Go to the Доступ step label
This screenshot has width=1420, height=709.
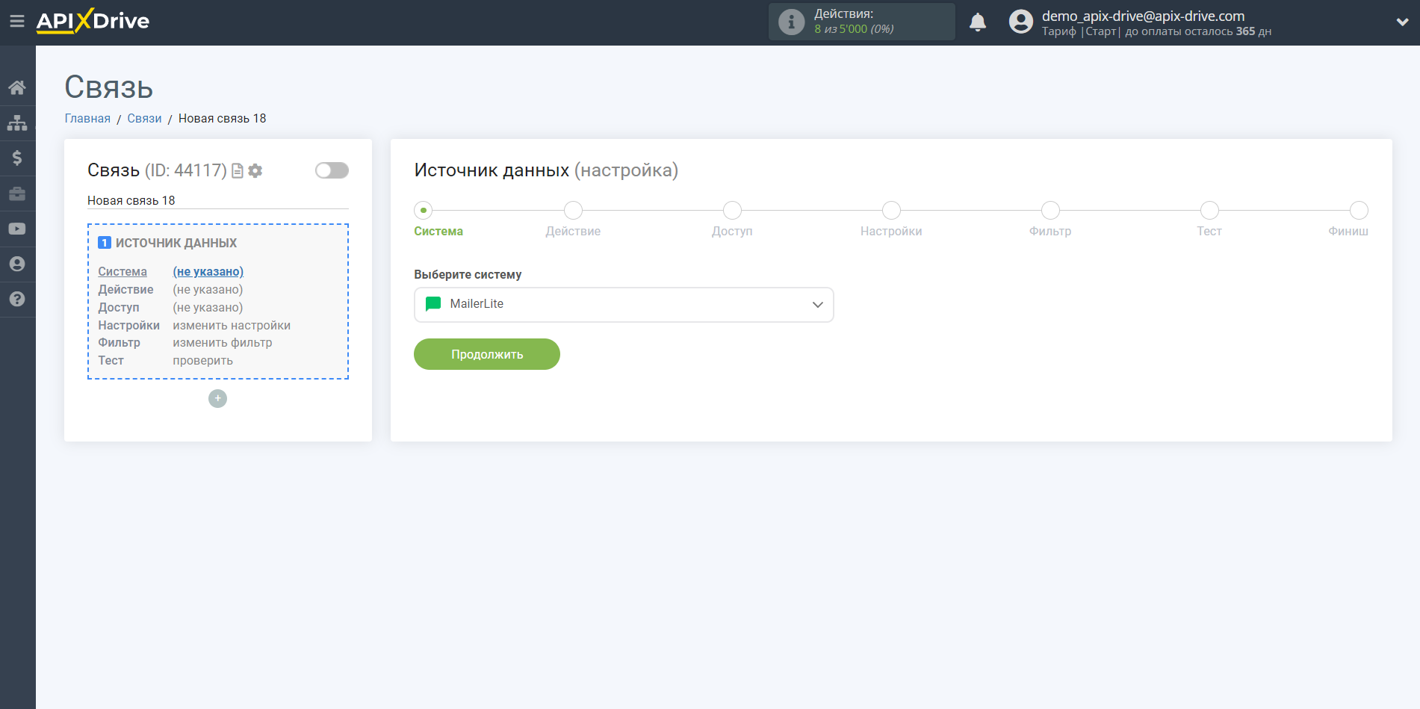pos(732,232)
